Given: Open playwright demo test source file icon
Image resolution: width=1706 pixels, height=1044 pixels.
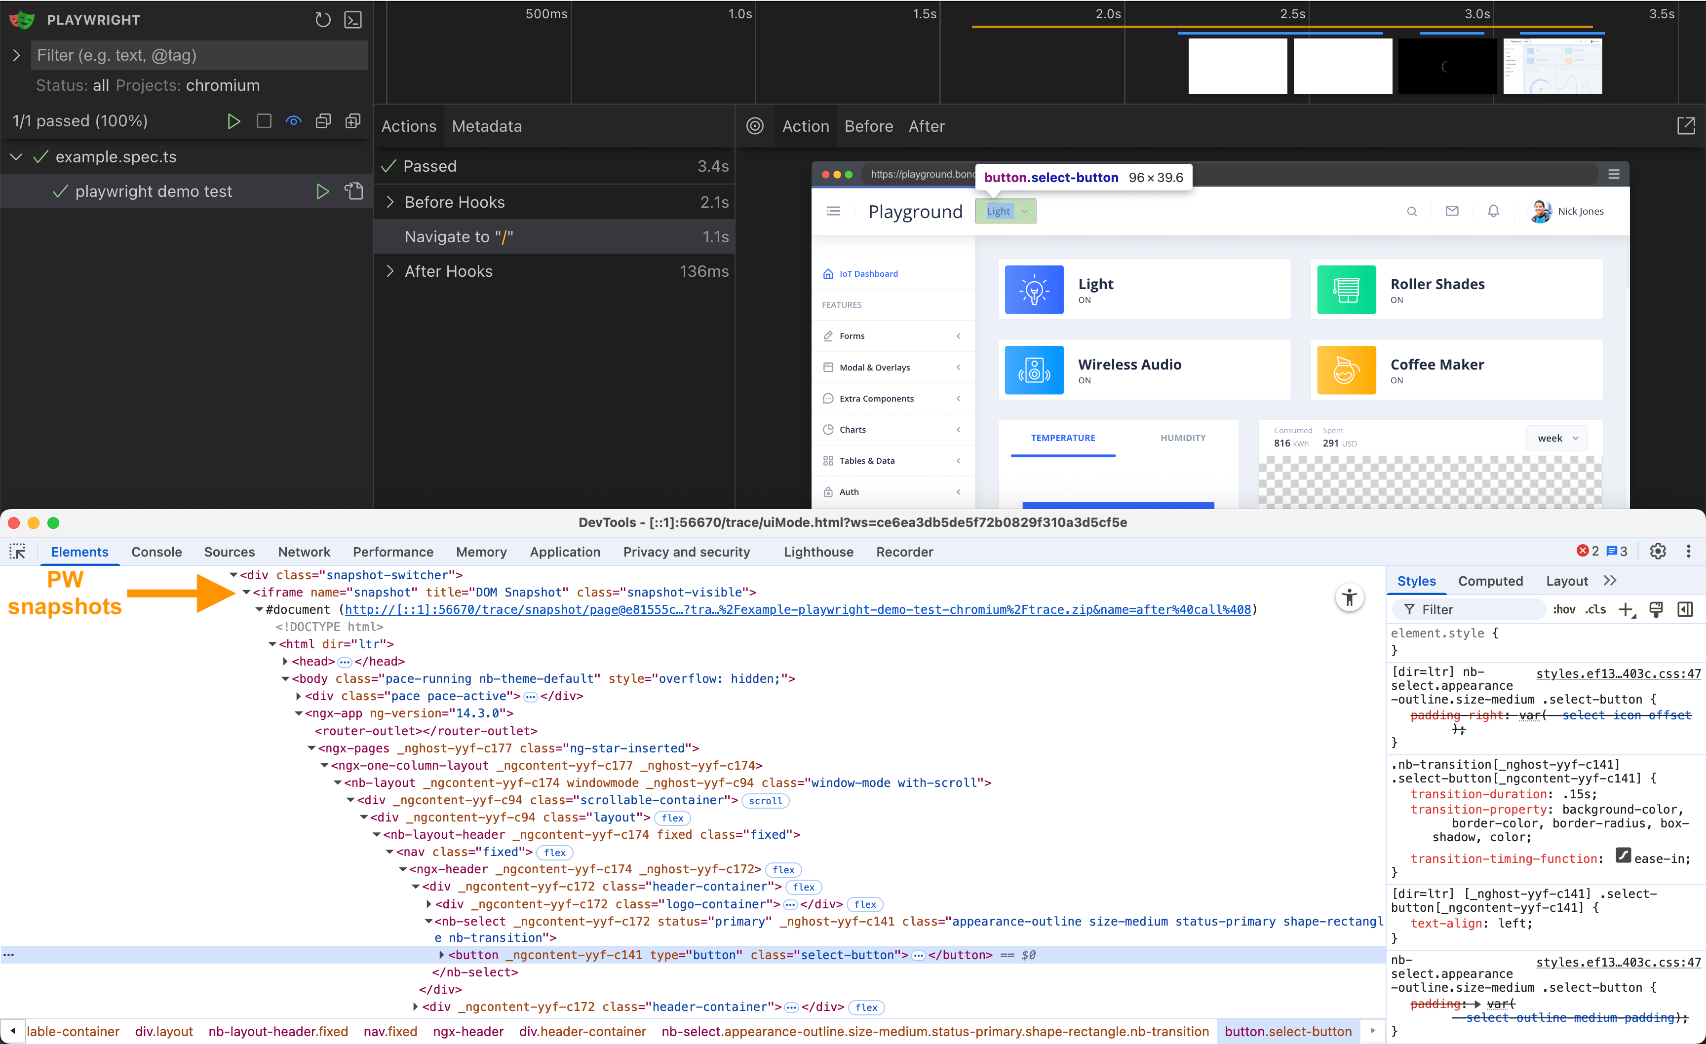Looking at the screenshot, I should (x=354, y=191).
